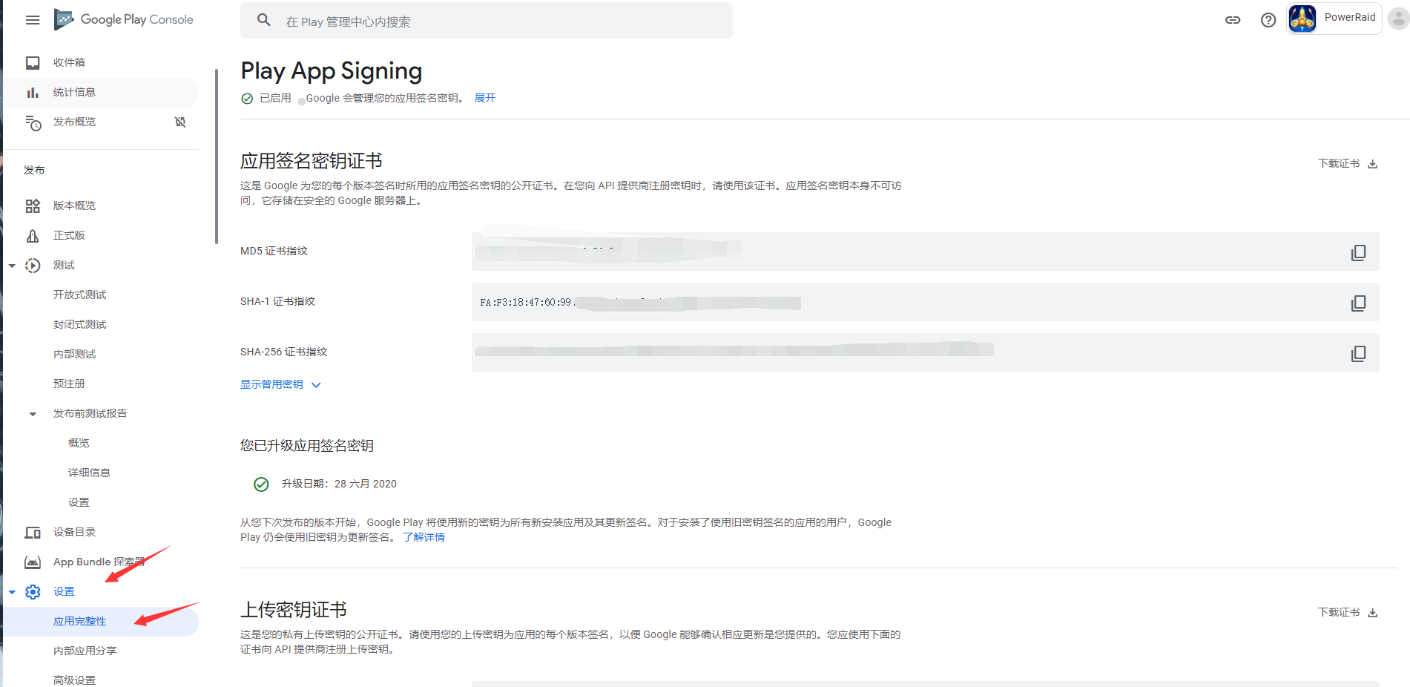Open 内部应用分享 internal app sharing
This screenshot has height=687, width=1410.
pyautogui.click(x=85, y=651)
